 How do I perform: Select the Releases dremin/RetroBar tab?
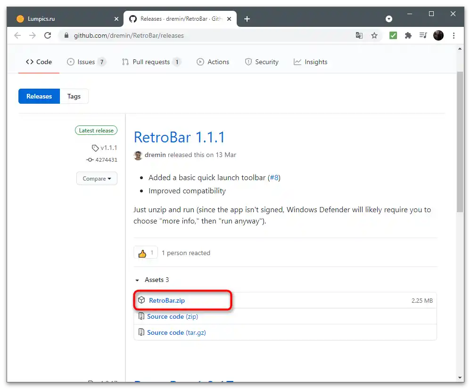click(180, 19)
